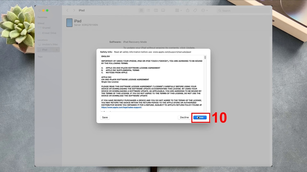Click the license text scrollbar thumb
This screenshot has width=307, height=172.
(x=205, y=57)
